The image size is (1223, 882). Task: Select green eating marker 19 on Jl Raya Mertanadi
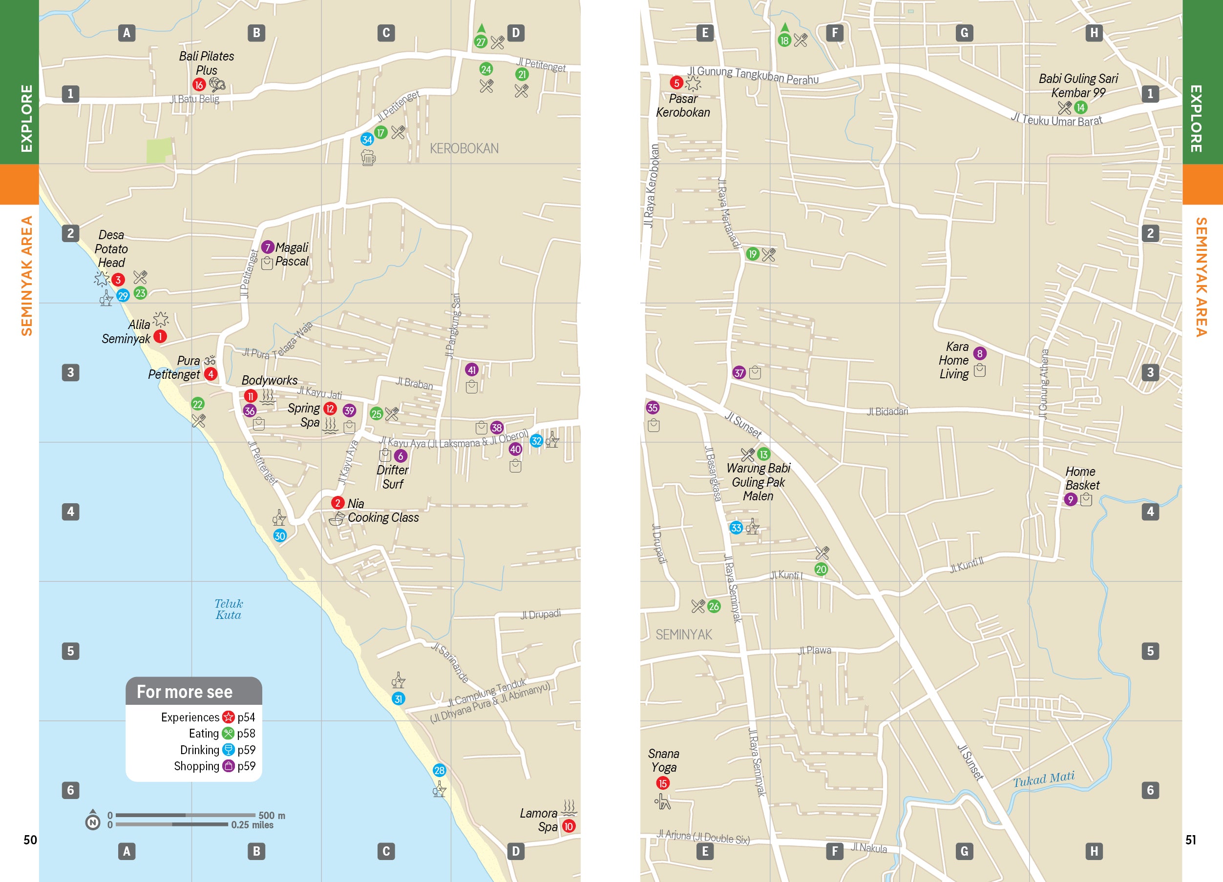click(x=752, y=254)
